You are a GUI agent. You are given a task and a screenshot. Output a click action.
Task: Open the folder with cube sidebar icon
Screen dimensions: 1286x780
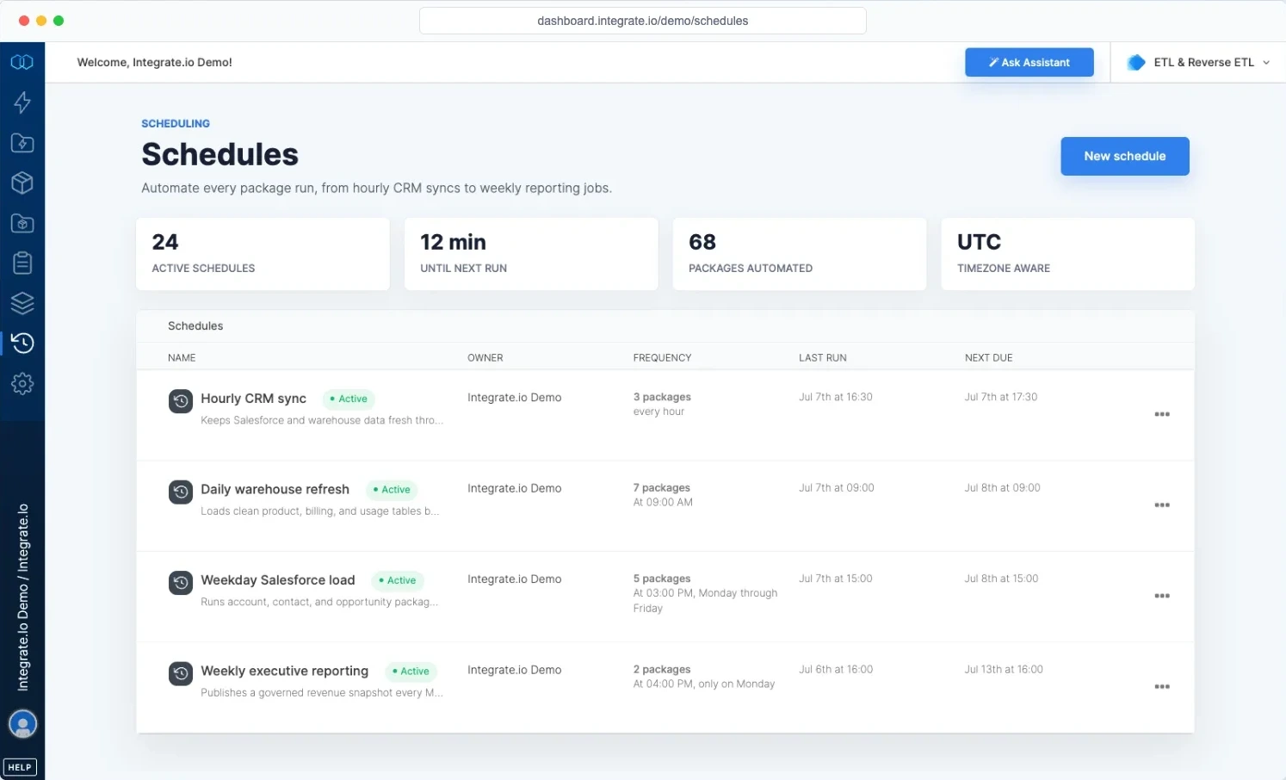[x=22, y=223]
